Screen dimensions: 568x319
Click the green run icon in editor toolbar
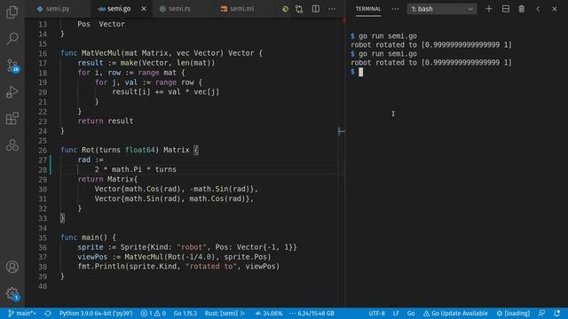[x=286, y=9]
